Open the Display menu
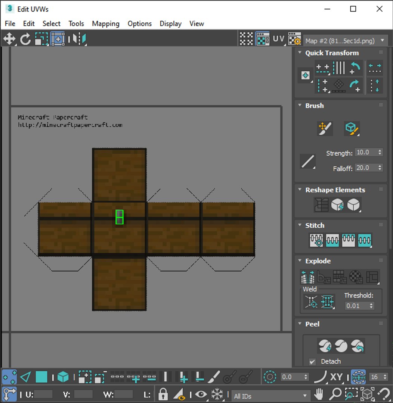This screenshot has width=393, height=403. (171, 24)
